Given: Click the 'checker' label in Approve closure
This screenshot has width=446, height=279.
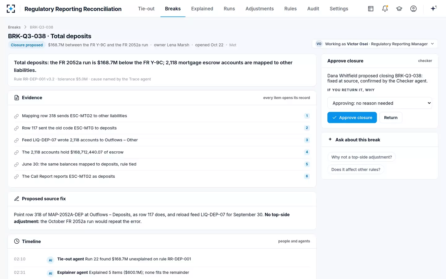Looking at the screenshot, I should [425, 61].
